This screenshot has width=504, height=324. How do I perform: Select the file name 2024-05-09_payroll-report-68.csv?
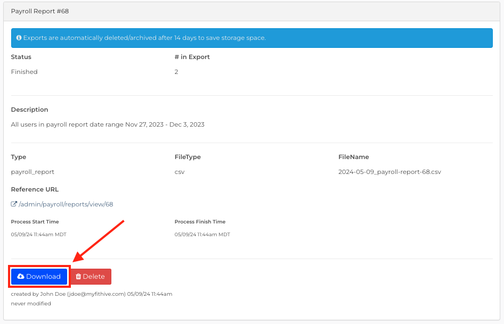pyautogui.click(x=389, y=172)
